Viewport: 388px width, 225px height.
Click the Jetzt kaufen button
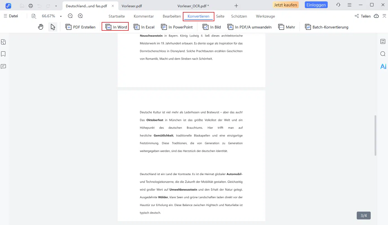(x=285, y=5)
